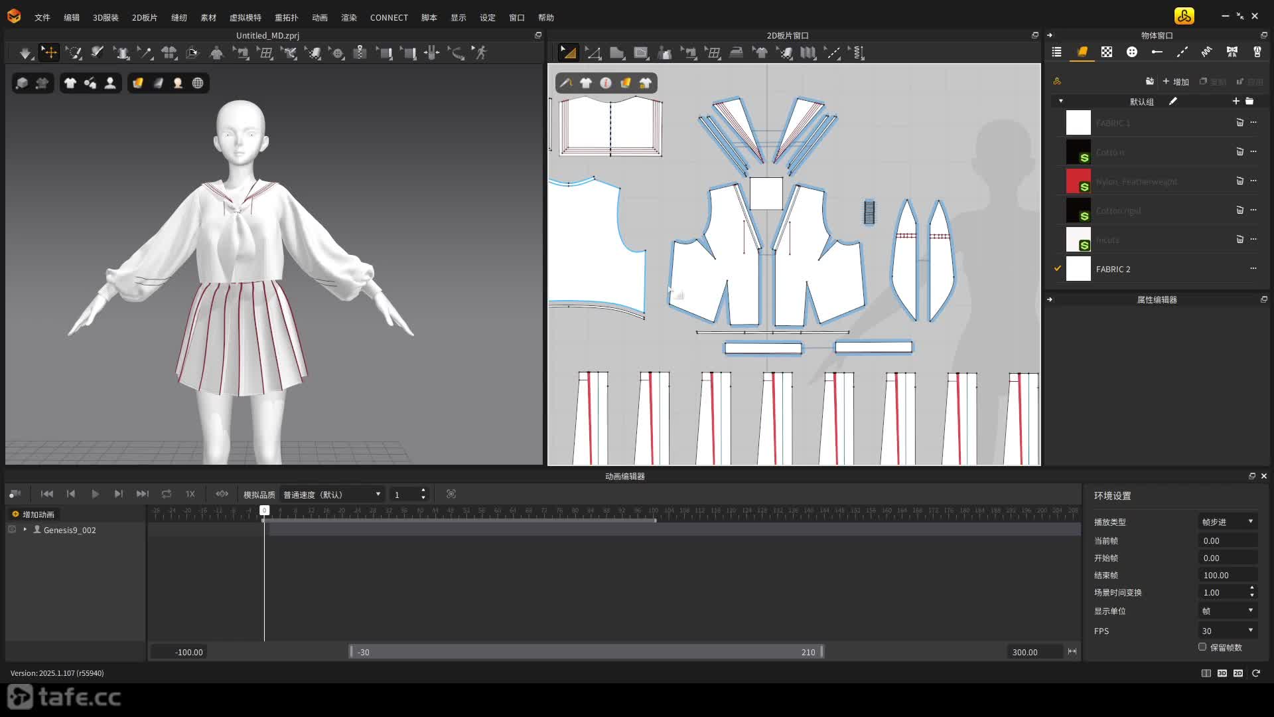Switch to the Texture checkerboard tab

[1107, 52]
